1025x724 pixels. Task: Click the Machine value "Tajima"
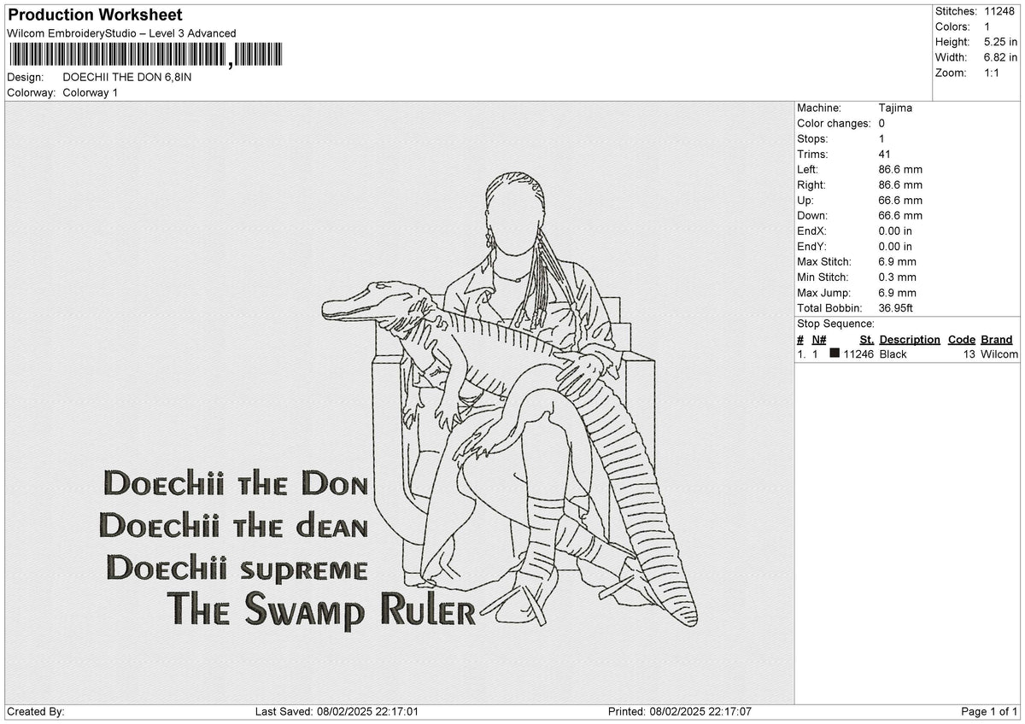(x=895, y=108)
